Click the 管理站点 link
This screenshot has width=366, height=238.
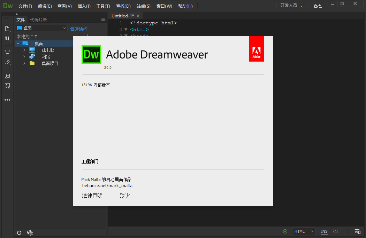(x=78, y=29)
